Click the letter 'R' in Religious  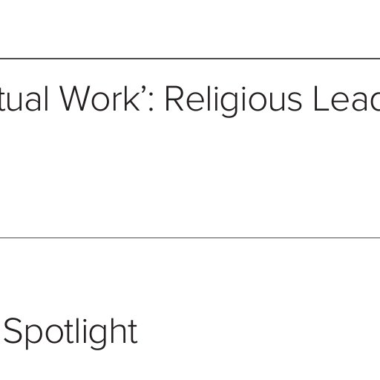click(174, 98)
